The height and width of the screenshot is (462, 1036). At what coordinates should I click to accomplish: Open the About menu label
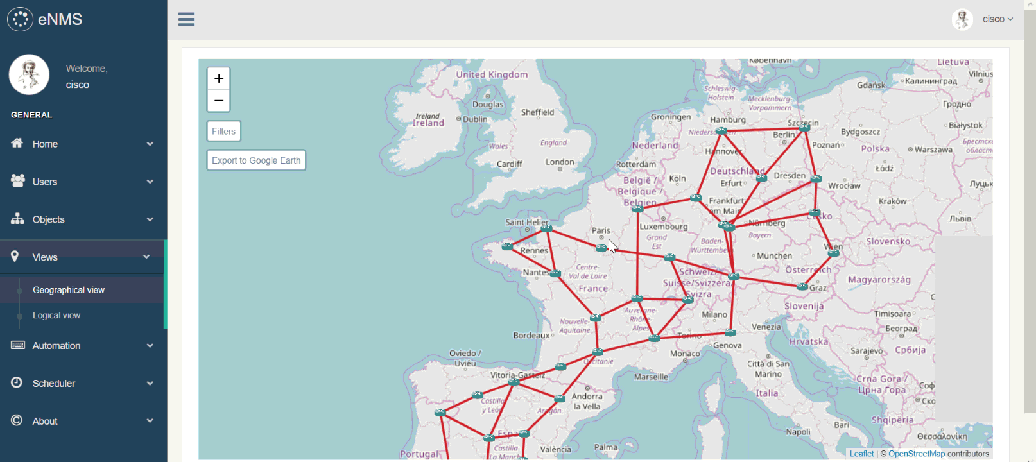click(45, 421)
